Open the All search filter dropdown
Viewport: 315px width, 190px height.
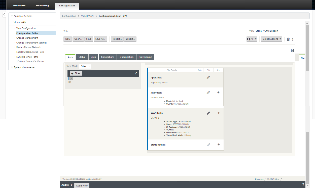252,39
